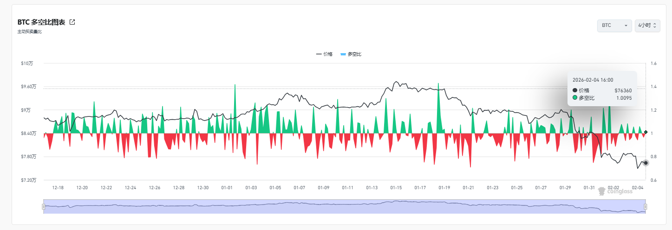Open the 4小时 interval selector

pos(647,26)
